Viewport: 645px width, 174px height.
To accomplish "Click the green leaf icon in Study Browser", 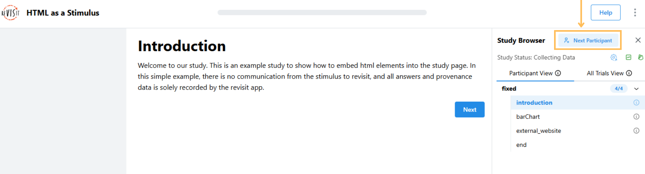I will pyautogui.click(x=640, y=57).
